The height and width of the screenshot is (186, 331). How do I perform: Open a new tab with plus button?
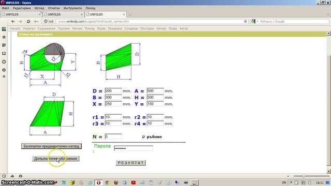click(x=130, y=14)
